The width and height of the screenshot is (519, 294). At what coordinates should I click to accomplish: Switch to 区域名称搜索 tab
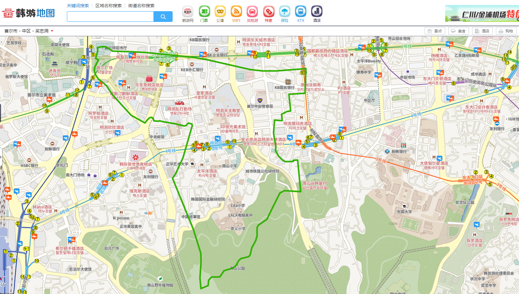pyautogui.click(x=108, y=6)
